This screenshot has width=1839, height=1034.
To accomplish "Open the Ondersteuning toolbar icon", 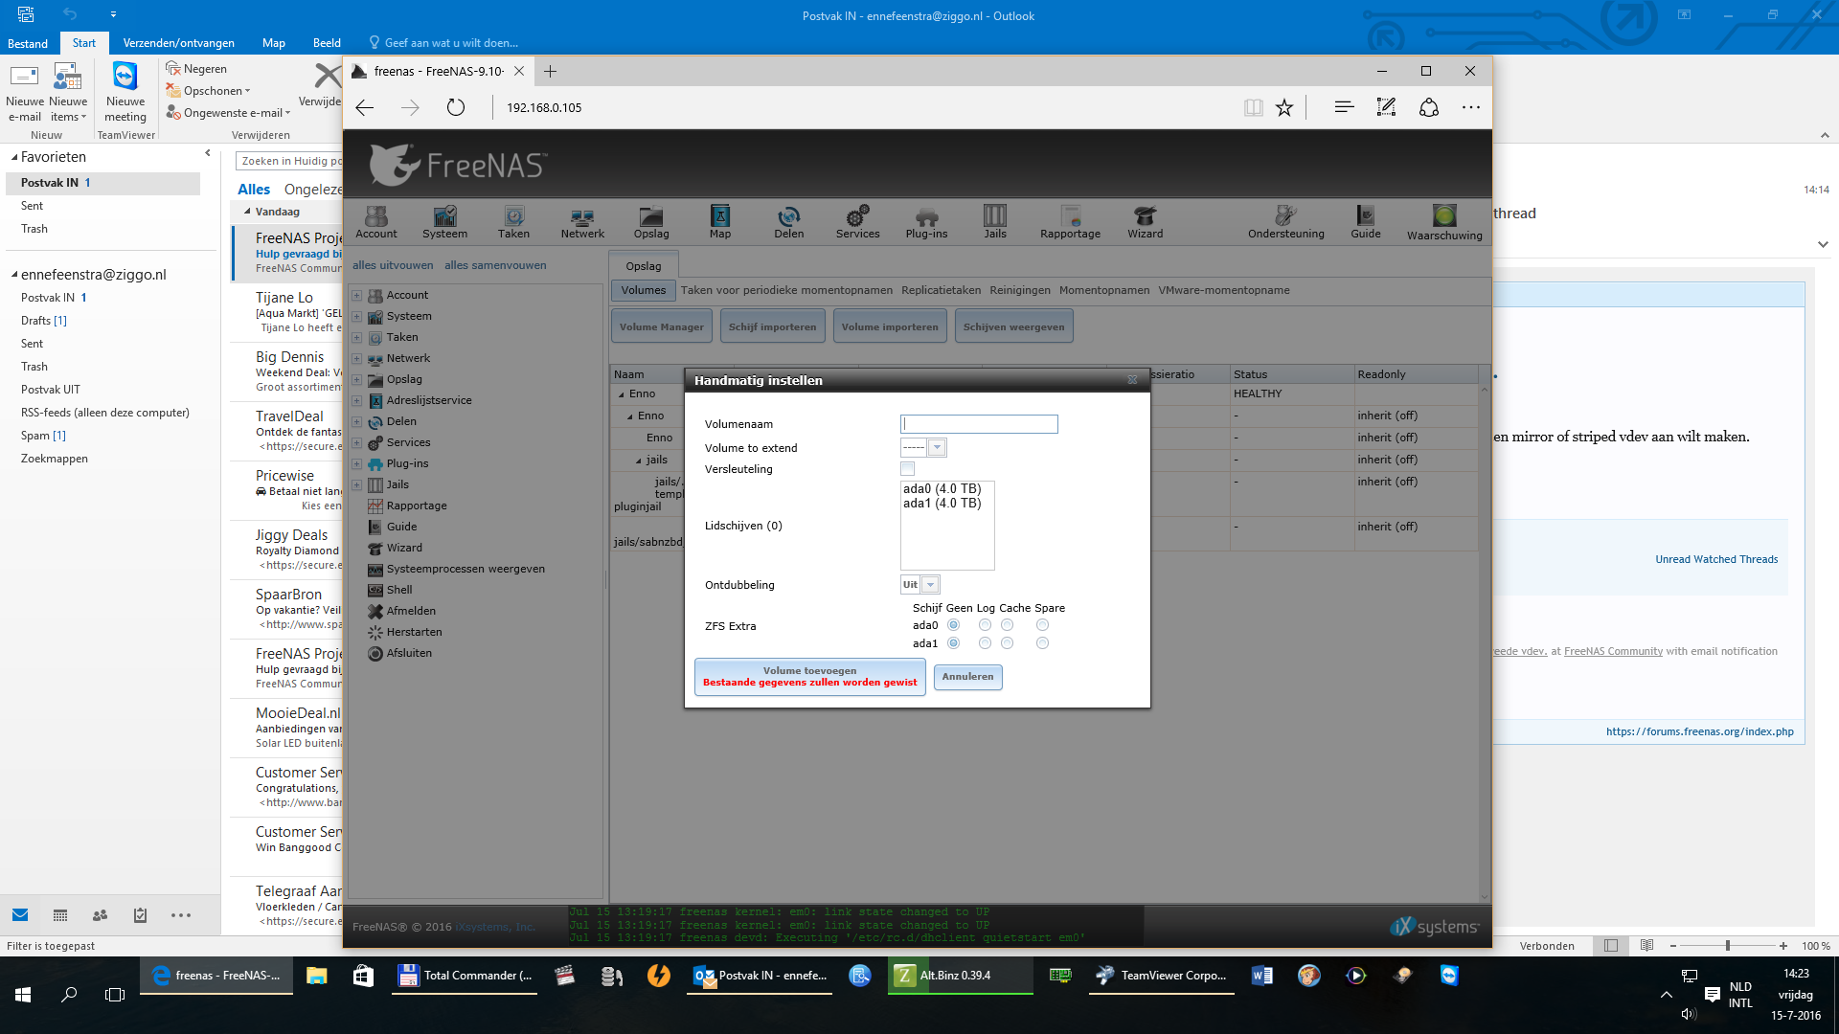I will coord(1285,222).
